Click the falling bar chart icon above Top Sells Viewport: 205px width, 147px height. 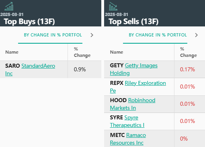click(113, 6)
